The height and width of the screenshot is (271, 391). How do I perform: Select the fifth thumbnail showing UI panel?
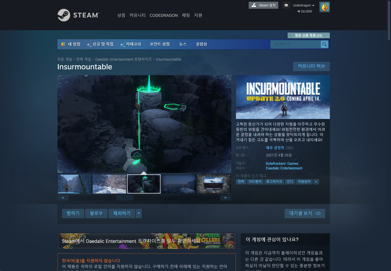click(214, 184)
